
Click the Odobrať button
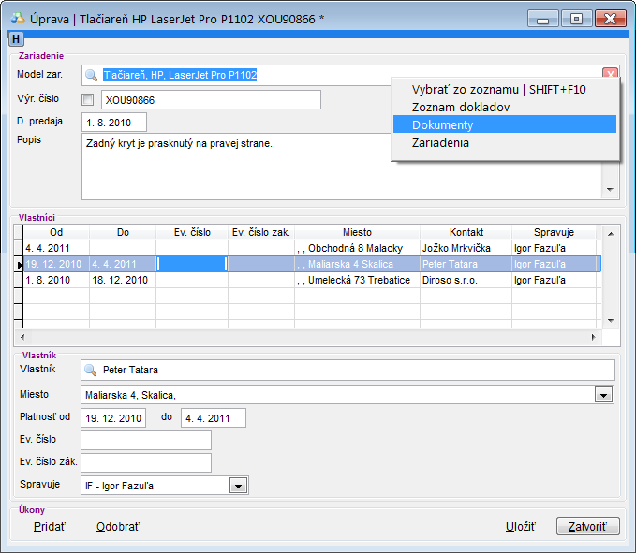pos(118,527)
